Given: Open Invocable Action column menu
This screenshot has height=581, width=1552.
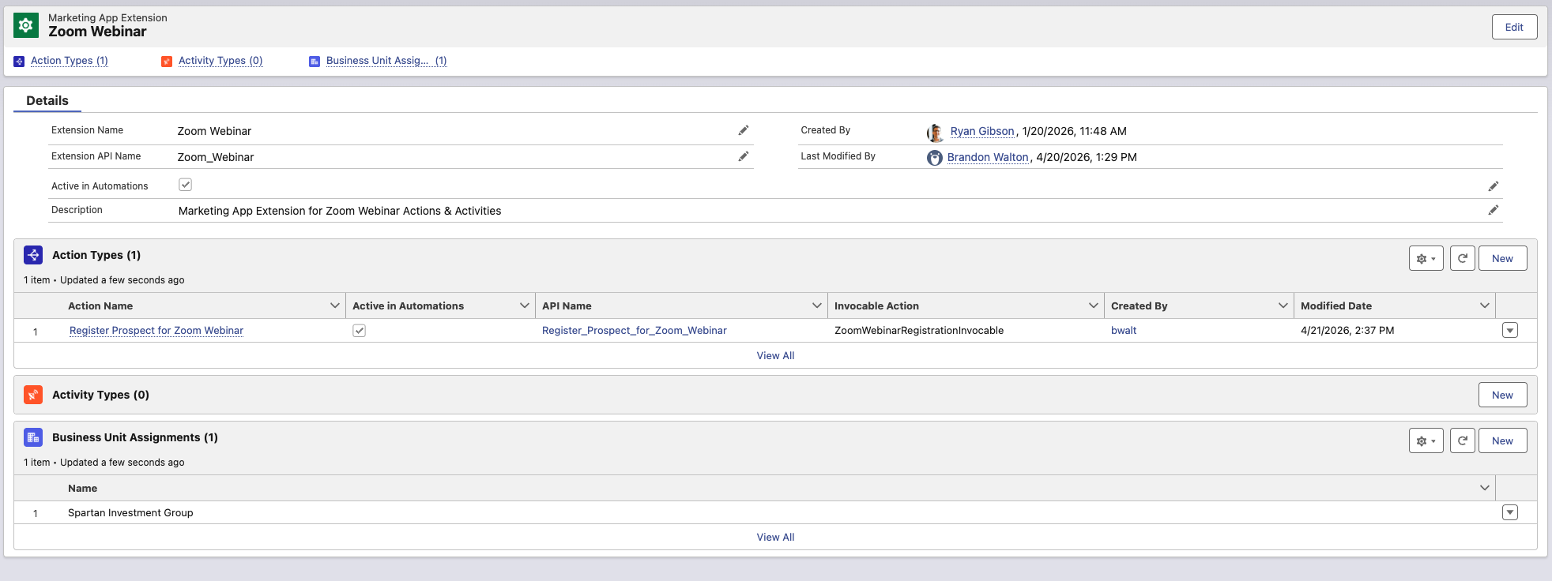Looking at the screenshot, I should point(1093,305).
